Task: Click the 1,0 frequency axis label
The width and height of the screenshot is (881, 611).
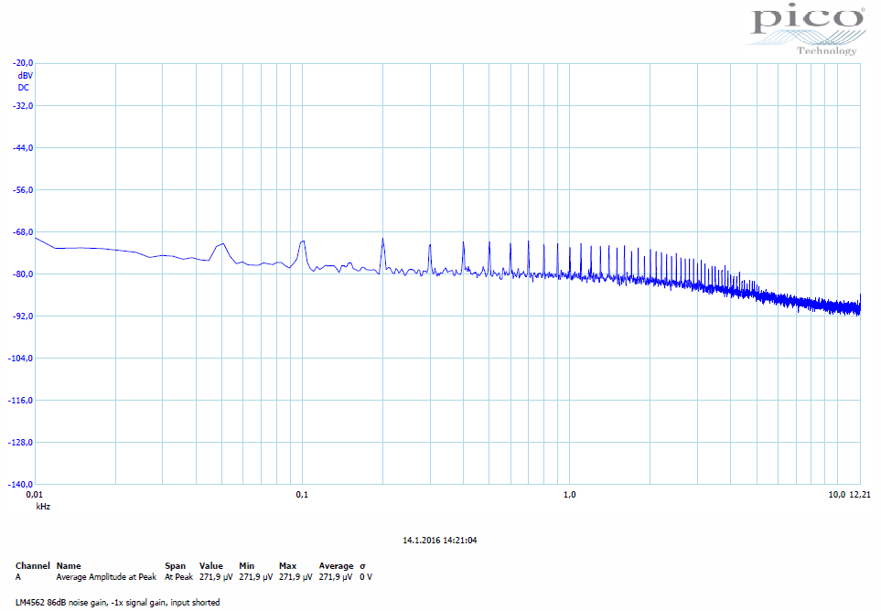Action: [570, 494]
